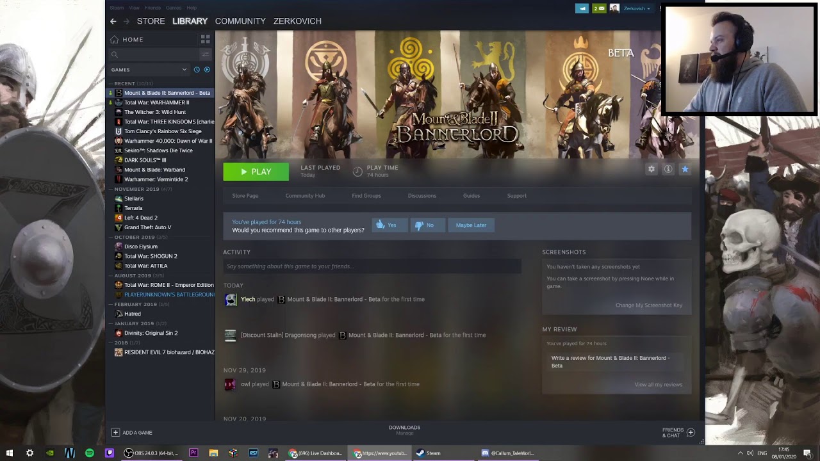Screen dimensions: 820x461
Task: Open the Help menu
Action: [x=192, y=8]
